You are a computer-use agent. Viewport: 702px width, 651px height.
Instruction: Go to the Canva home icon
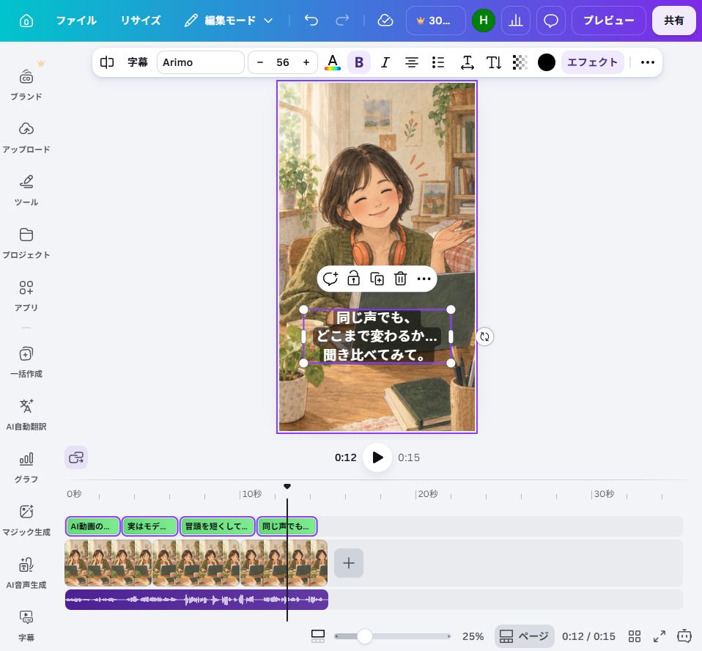coord(26,21)
